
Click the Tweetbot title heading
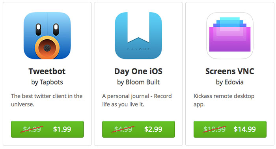pyautogui.click(x=47, y=71)
